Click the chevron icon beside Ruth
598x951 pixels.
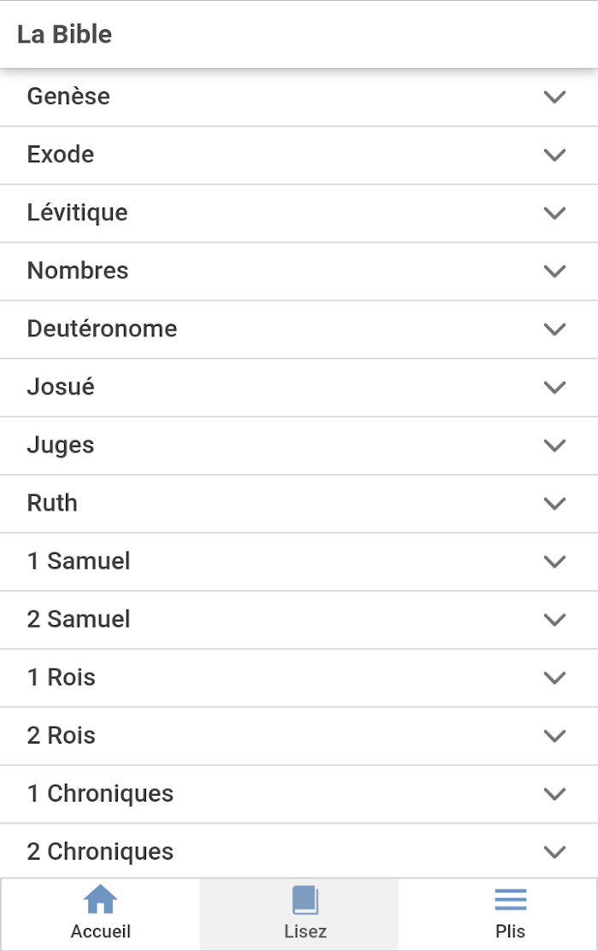(555, 504)
